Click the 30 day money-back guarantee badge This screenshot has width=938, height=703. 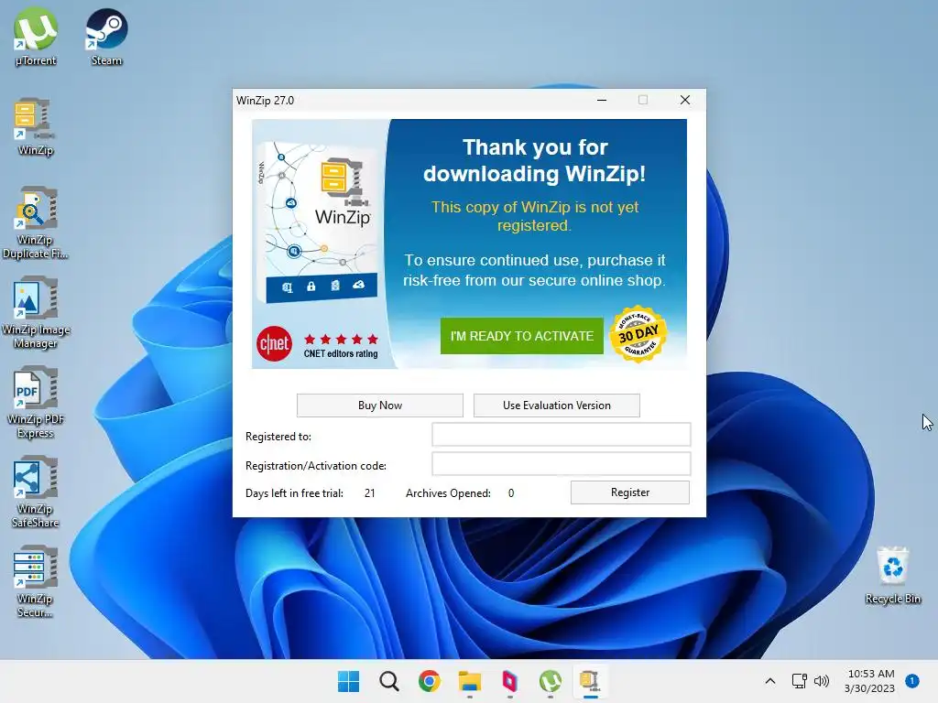pyautogui.click(x=638, y=335)
